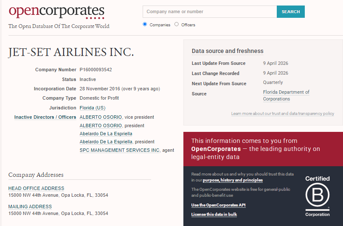Click the Quarterly update value
Viewport: 343px width, 226px height.
pyautogui.click(x=273, y=82)
